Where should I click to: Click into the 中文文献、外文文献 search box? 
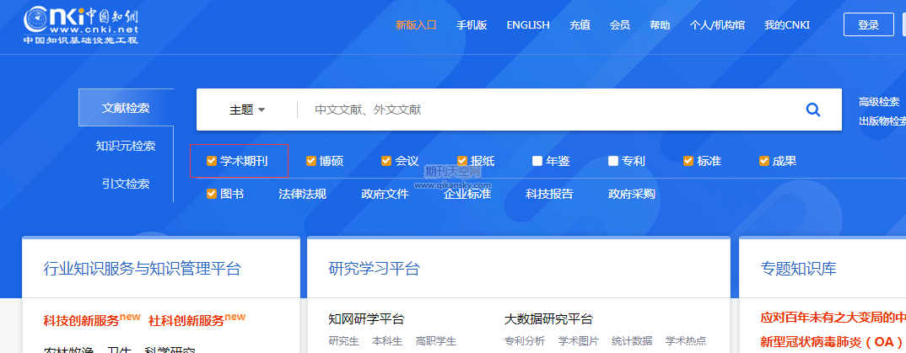point(548,110)
